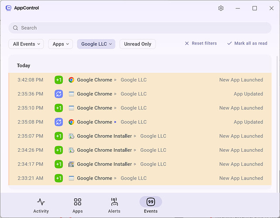The width and height of the screenshot is (280, 218).
Task: Click into the Search field
Action: tap(140, 28)
